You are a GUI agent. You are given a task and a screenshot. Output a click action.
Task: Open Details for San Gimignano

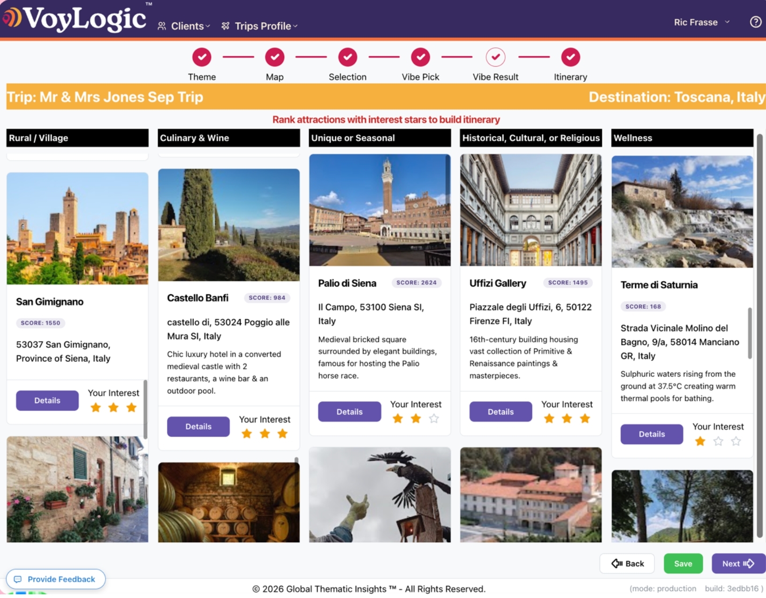47,400
